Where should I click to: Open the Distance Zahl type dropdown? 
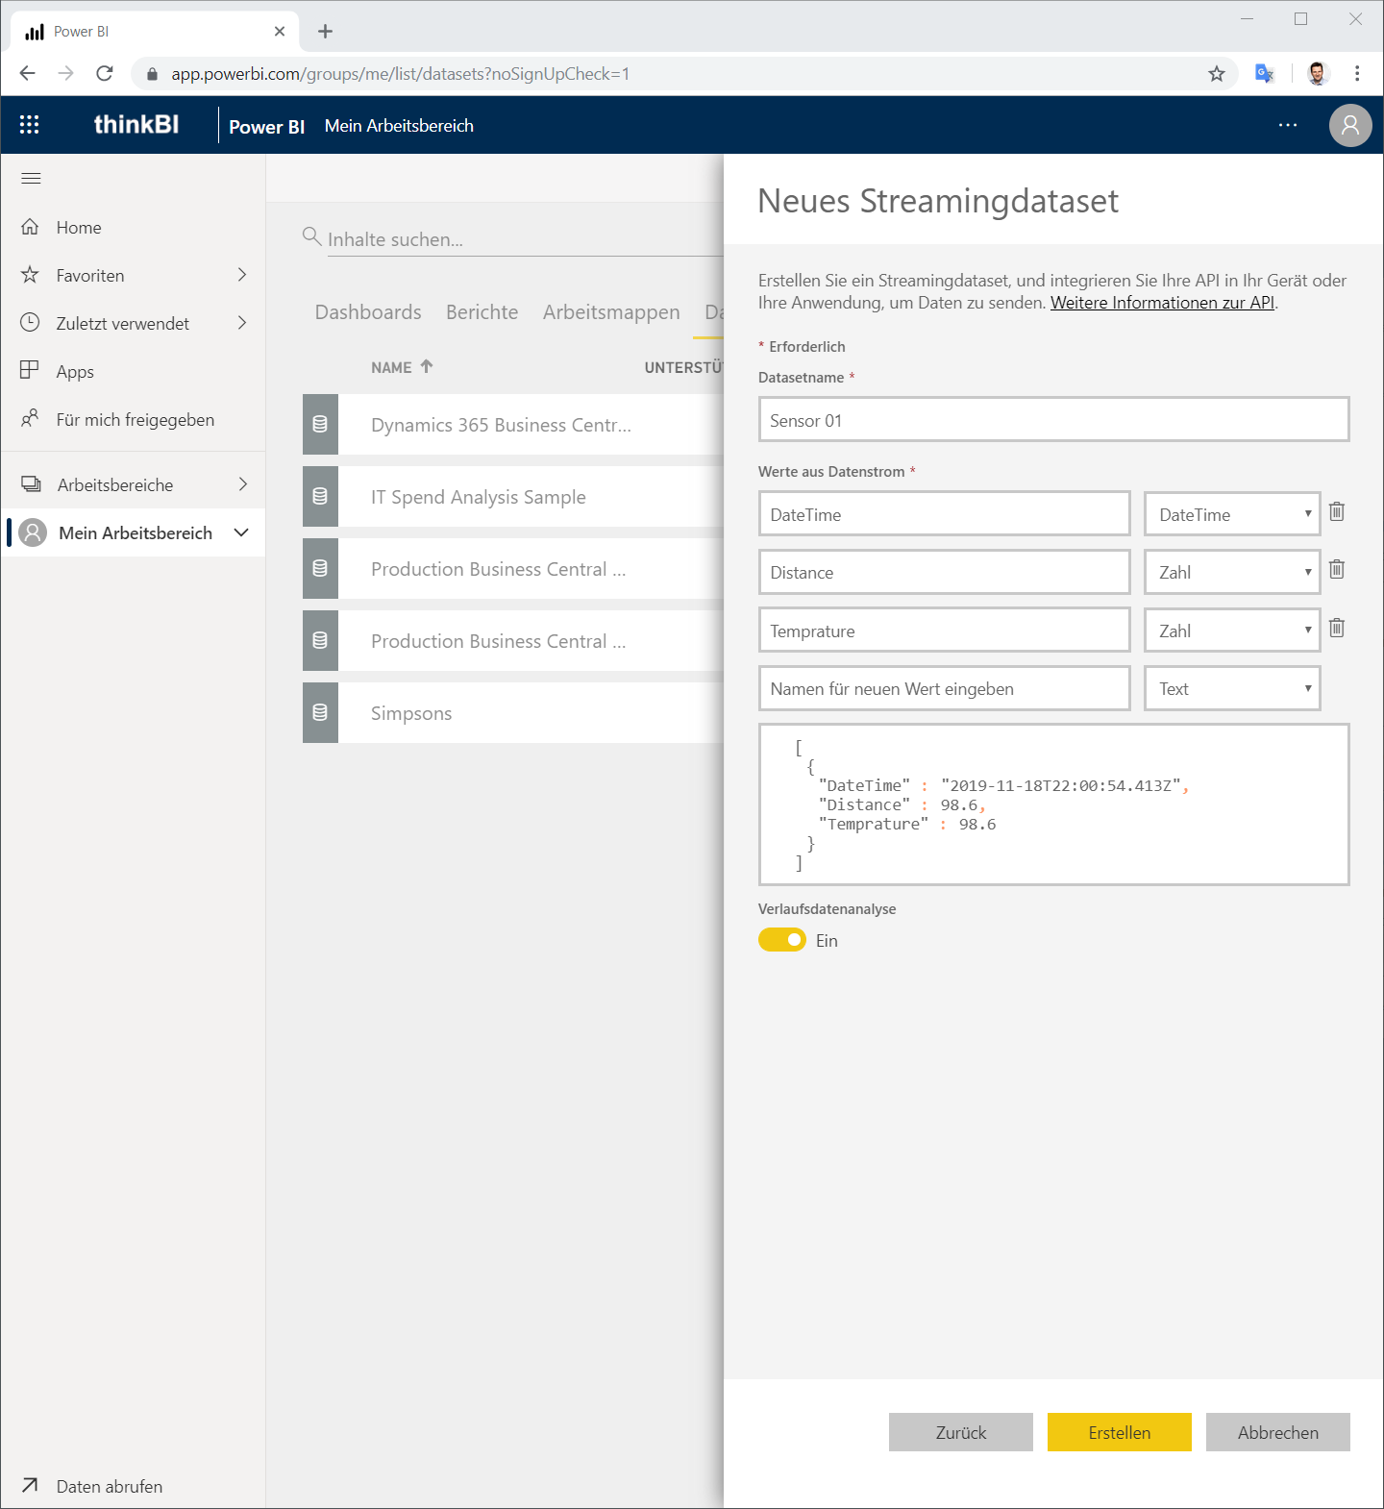1232,572
